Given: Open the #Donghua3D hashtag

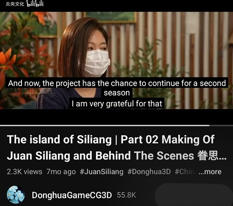Looking at the screenshot, I should click(x=149, y=172).
